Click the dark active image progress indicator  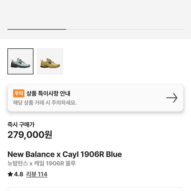coord(37,29)
